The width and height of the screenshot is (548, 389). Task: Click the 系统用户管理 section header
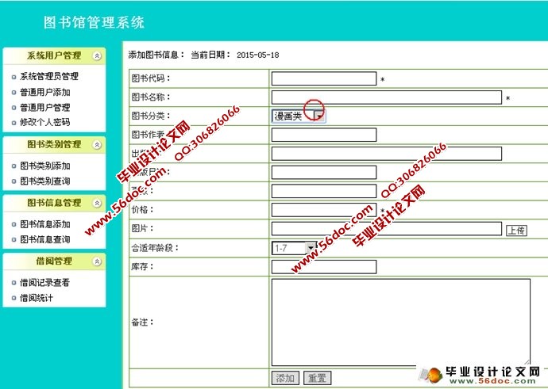(54, 55)
